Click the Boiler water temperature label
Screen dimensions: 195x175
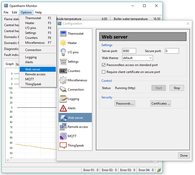pos(131,19)
